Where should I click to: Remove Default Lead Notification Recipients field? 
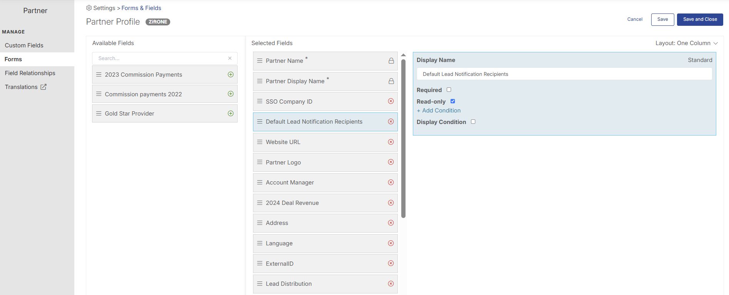pyautogui.click(x=391, y=121)
